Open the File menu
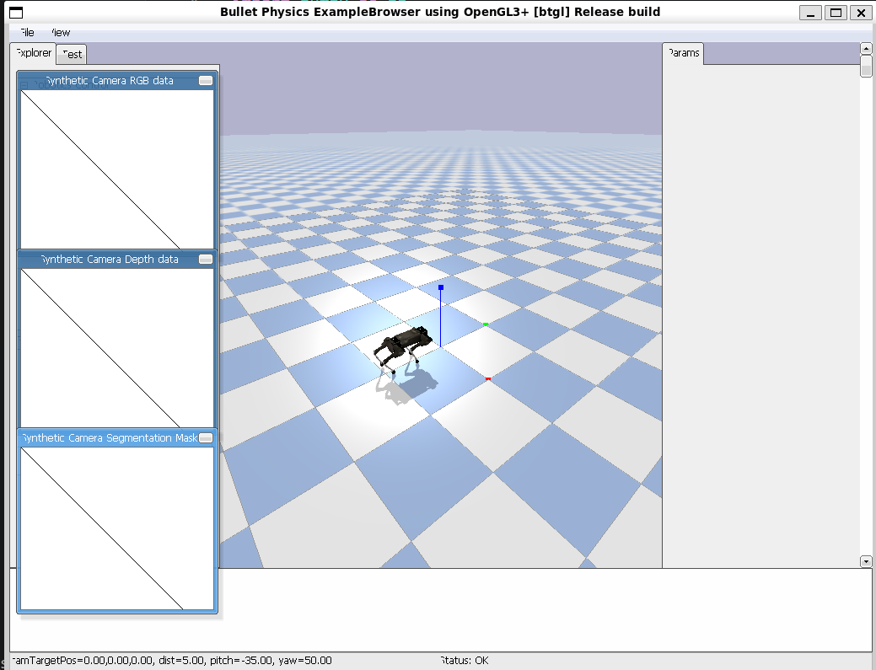This screenshot has height=670, width=876. tap(26, 32)
